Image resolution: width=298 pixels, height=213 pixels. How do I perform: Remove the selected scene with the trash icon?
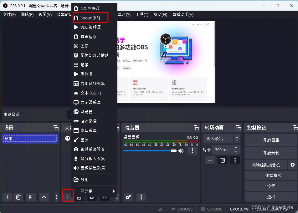coord(18,197)
